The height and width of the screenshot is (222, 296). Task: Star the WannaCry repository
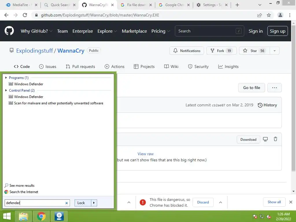coord(254,51)
